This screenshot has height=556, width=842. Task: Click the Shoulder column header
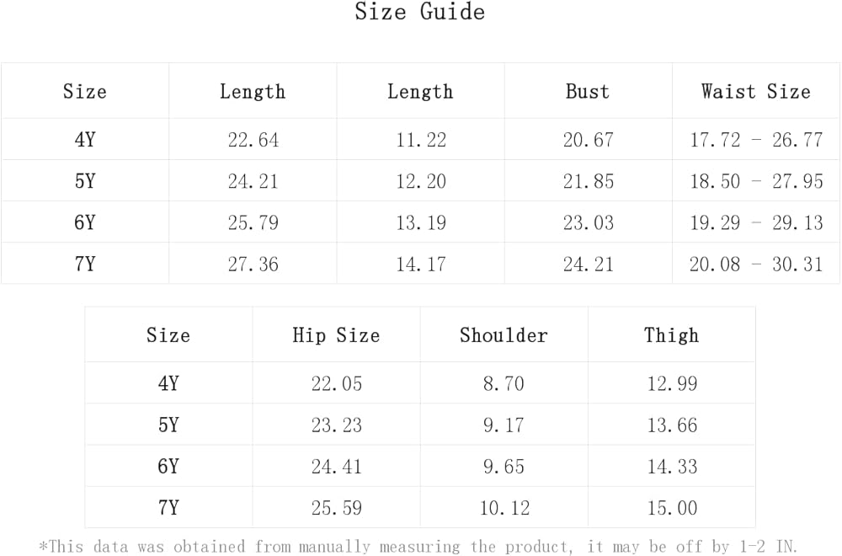coord(504,335)
